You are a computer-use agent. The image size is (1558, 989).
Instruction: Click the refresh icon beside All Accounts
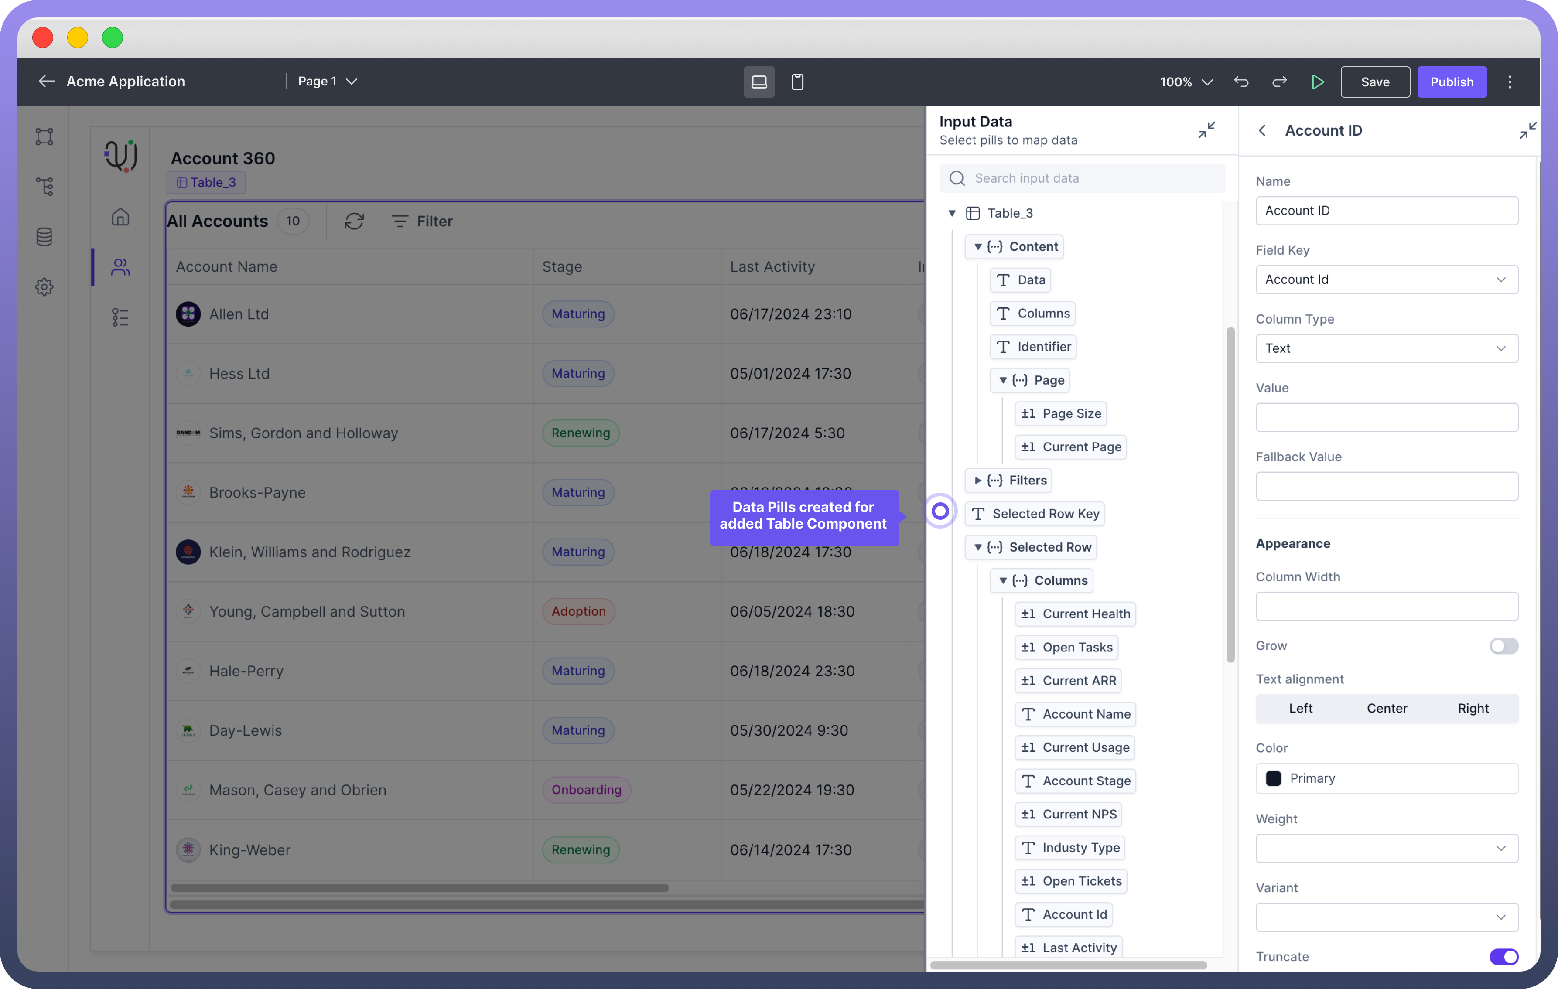click(x=354, y=221)
